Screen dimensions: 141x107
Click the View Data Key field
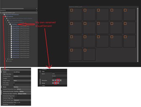click(x=22, y=74)
